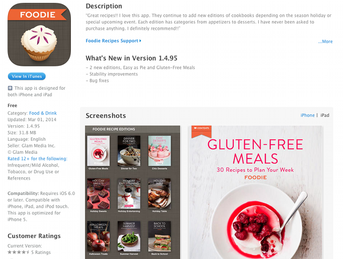
Task: Open the Holiday Sweets edition cover
Action: point(98,194)
